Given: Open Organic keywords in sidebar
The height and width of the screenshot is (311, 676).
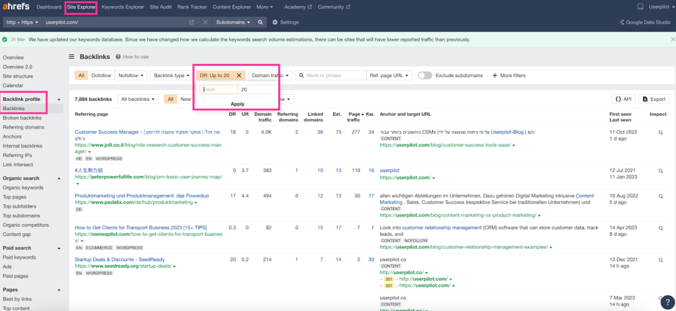Looking at the screenshot, I should [x=23, y=188].
